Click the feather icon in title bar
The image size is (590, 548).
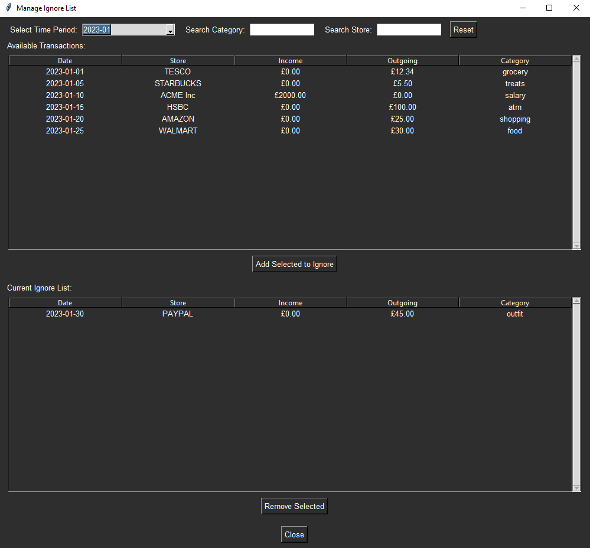coord(9,8)
